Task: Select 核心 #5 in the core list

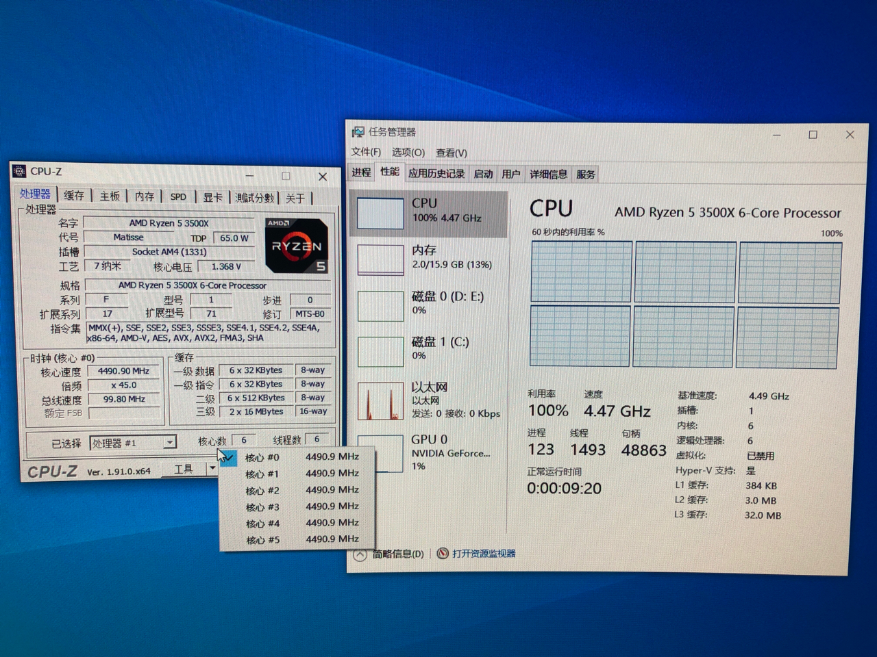Action: click(x=297, y=539)
